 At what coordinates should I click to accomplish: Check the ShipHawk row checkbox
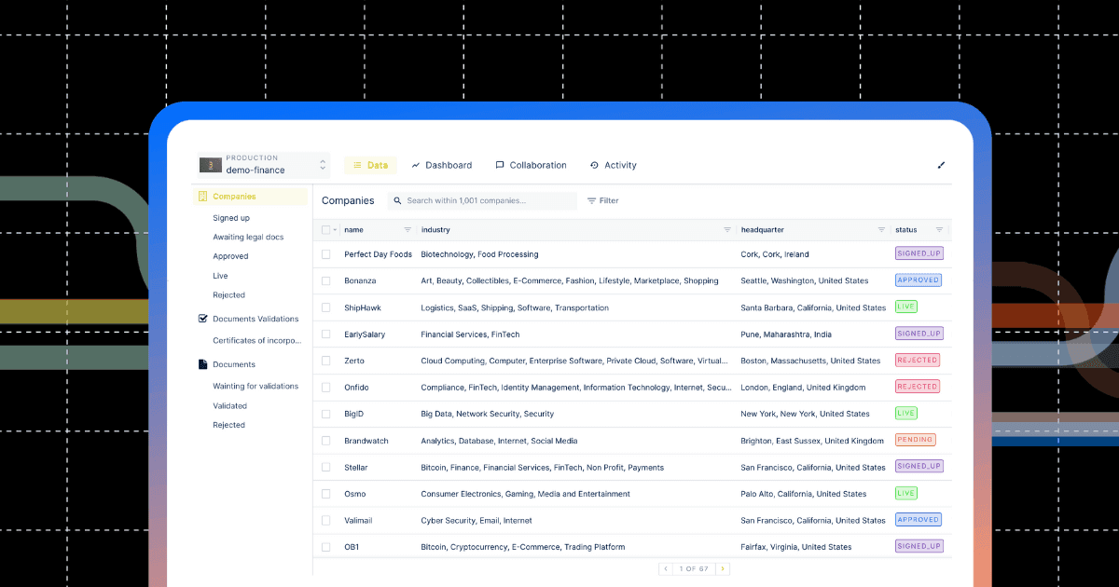[x=326, y=307]
